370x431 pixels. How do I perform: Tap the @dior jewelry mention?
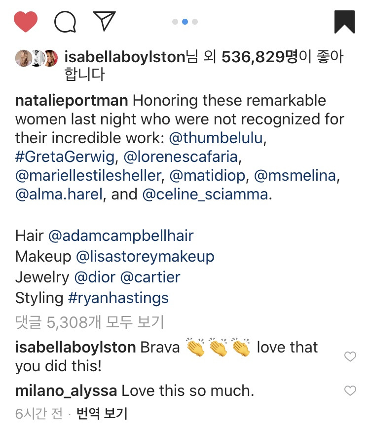(95, 277)
